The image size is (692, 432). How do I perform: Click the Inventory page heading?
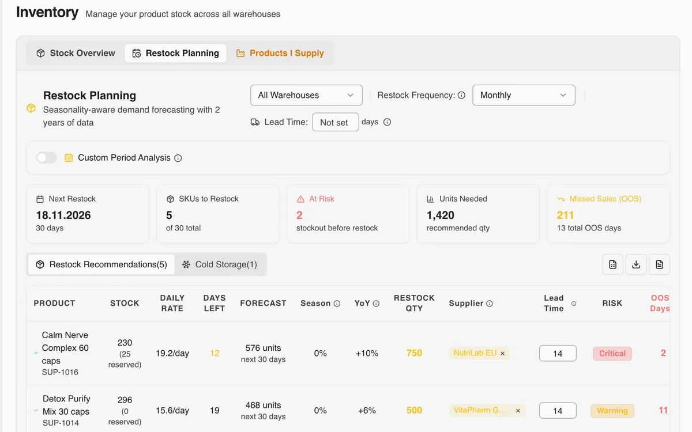(47, 12)
